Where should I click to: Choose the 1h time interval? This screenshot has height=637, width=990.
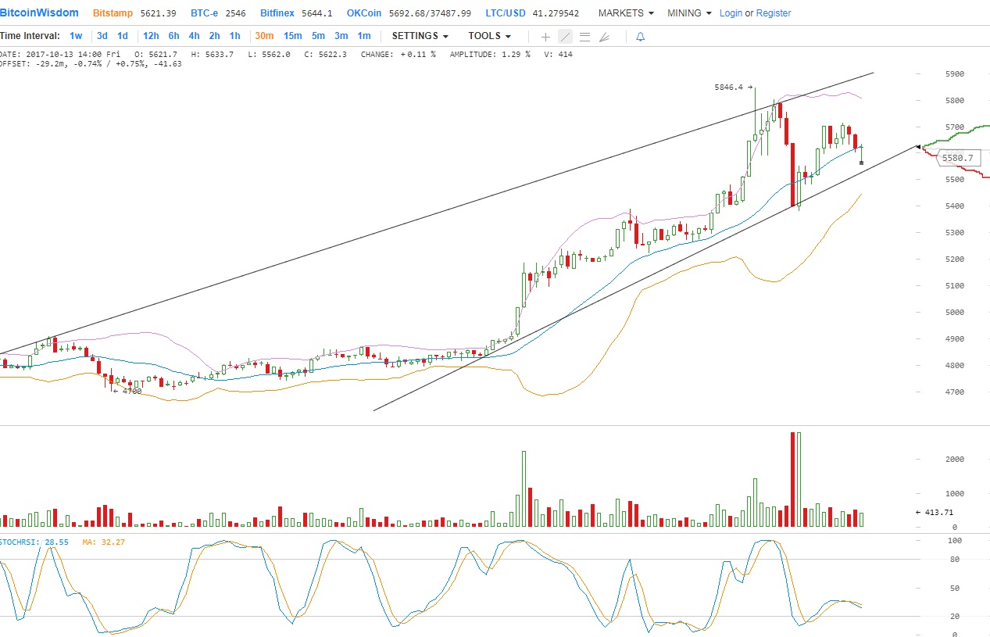[x=234, y=36]
